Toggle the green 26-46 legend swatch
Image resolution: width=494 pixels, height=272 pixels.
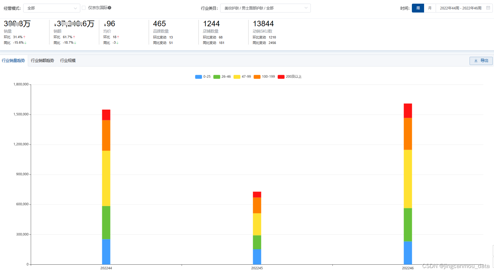tap(217, 77)
